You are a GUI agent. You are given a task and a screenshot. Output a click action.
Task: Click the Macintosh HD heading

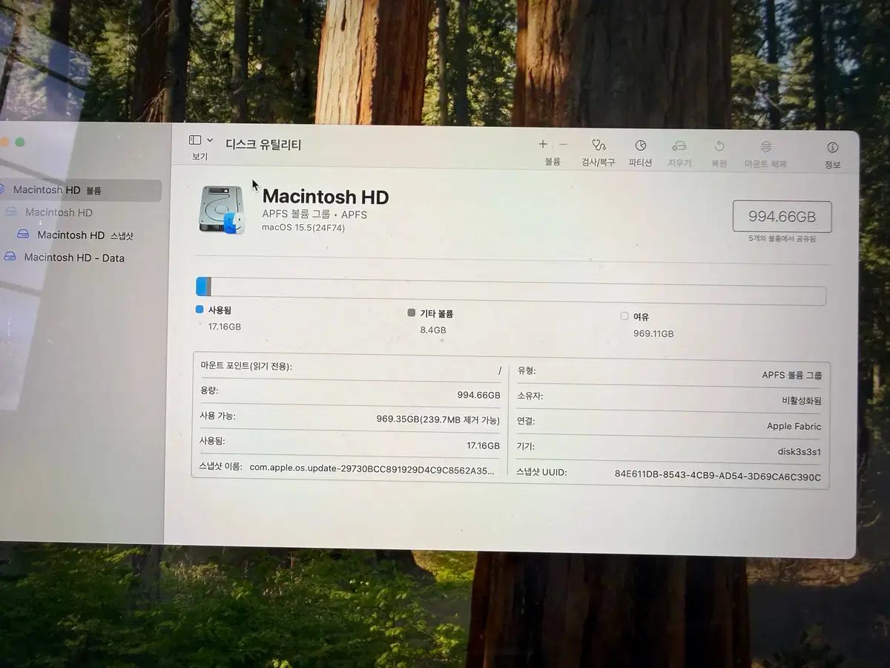pos(326,197)
